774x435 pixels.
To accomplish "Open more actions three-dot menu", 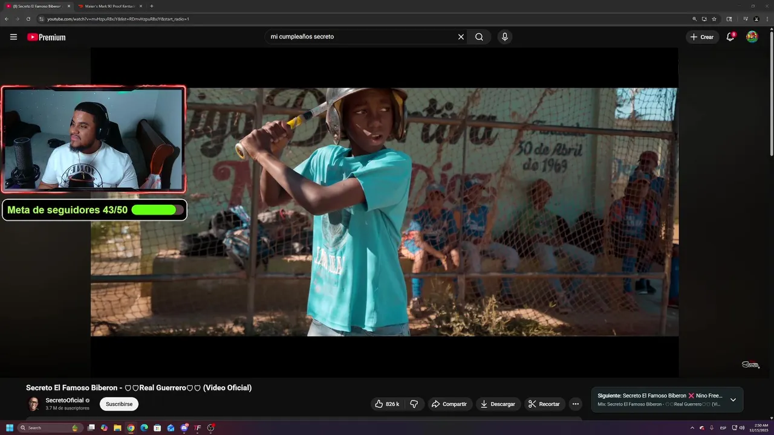I will [x=575, y=404].
